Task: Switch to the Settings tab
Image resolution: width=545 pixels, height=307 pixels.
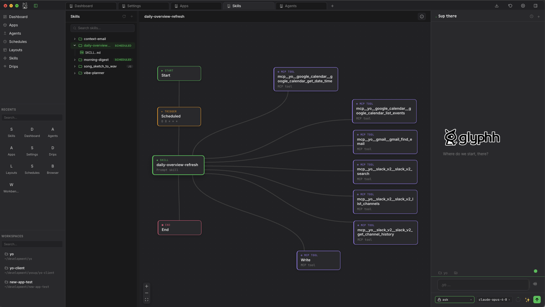Action: tap(144, 6)
